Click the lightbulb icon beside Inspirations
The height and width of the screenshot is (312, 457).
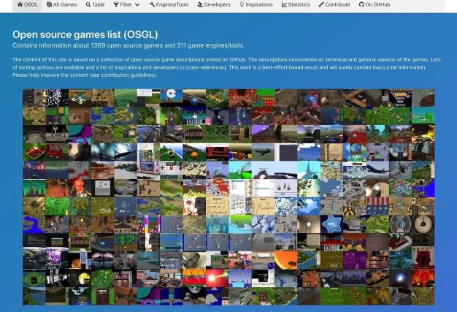point(242,4)
